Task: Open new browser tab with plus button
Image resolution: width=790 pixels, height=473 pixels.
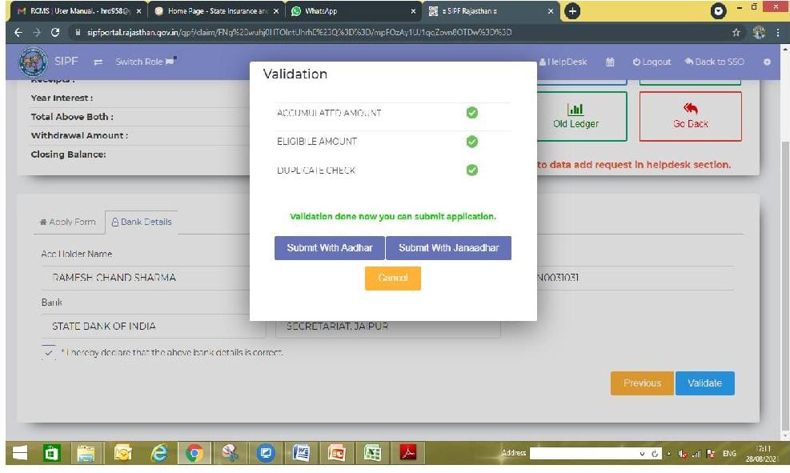Action: click(572, 11)
